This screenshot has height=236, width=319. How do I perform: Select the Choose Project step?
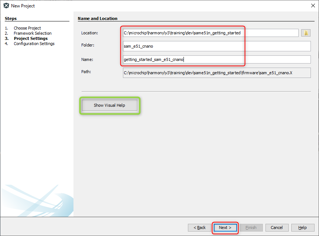coord(27,28)
